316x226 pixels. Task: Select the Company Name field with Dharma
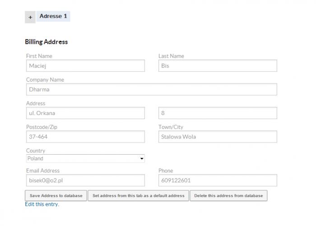[x=151, y=89]
